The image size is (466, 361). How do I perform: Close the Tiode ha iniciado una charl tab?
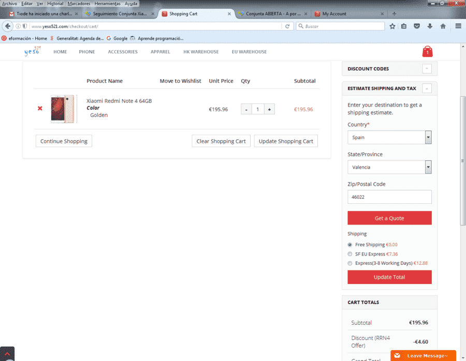[77, 13]
